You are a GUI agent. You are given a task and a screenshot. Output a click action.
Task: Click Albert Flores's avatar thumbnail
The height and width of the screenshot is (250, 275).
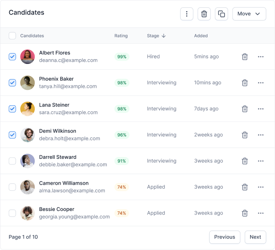[27, 57]
